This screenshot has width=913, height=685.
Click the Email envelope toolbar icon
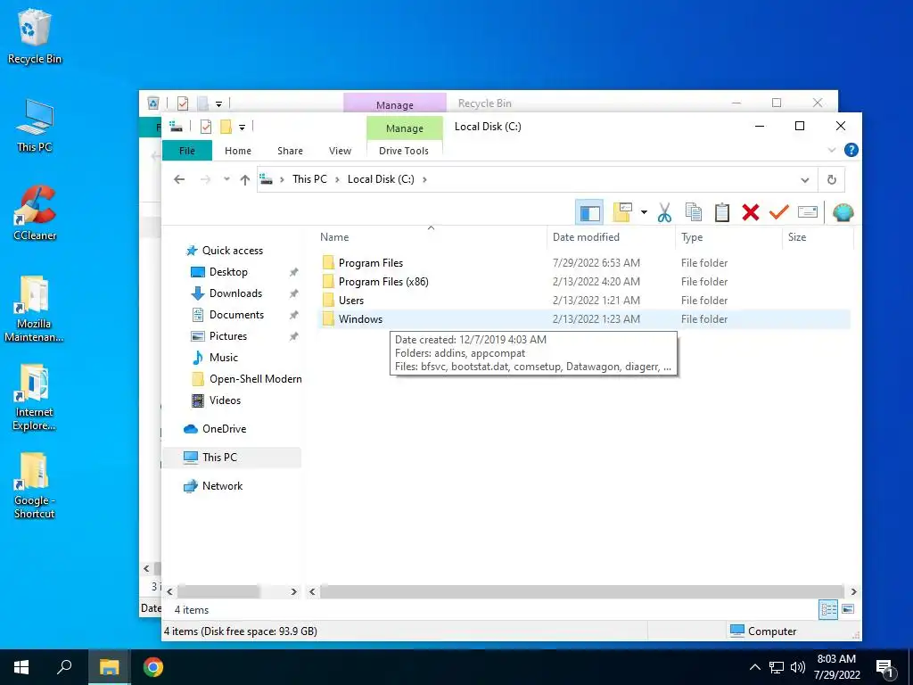[x=807, y=212]
